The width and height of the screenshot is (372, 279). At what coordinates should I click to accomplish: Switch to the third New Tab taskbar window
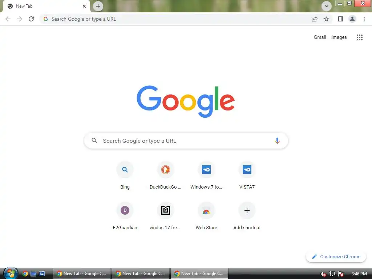pos(199,274)
